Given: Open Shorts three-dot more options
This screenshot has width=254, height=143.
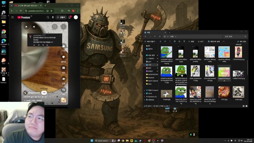Looking at the screenshot, I should [x=63, y=27].
